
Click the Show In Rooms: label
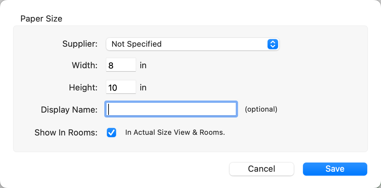tap(66, 133)
